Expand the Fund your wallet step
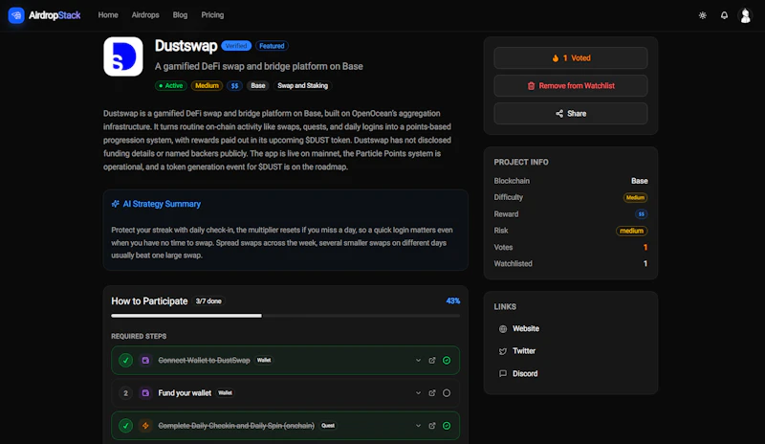This screenshot has width=765, height=444. click(418, 393)
